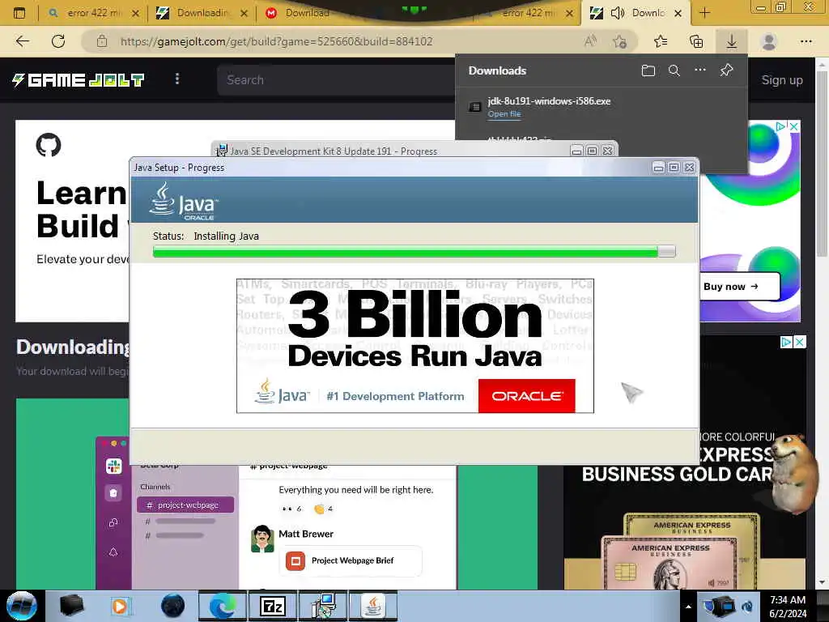Screen dimensions: 829x622
Task: Click Sign up on Game Jolt
Action: [782, 80]
